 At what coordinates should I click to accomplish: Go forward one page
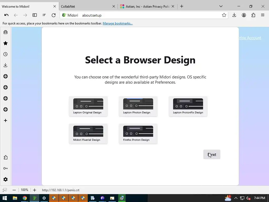point(25,15)
